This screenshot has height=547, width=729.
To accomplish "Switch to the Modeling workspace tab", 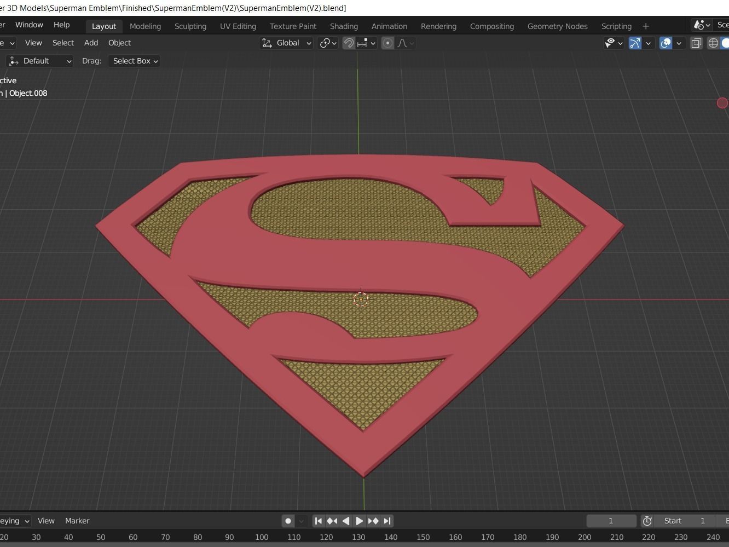I will click(145, 26).
